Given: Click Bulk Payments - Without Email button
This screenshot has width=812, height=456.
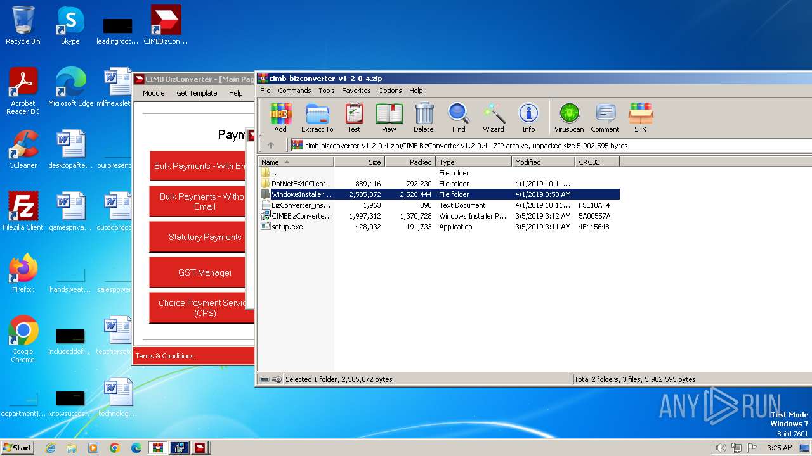Looking at the screenshot, I should coord(197,201).
